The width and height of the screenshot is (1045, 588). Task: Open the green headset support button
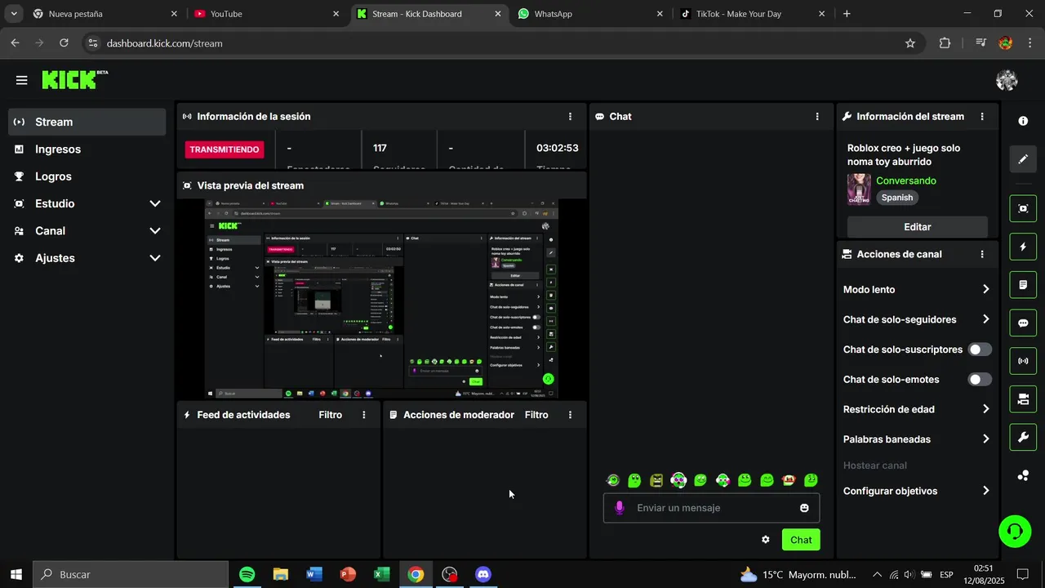click(x=1015, y=532)
